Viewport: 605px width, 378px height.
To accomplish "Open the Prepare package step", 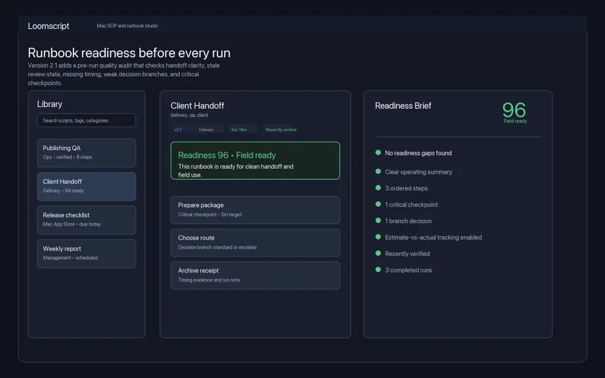I will [x=255, y=210].
